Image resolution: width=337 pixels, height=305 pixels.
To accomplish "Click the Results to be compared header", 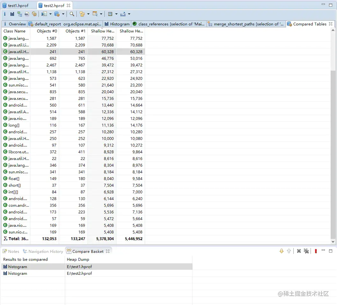I will [33, 259].
